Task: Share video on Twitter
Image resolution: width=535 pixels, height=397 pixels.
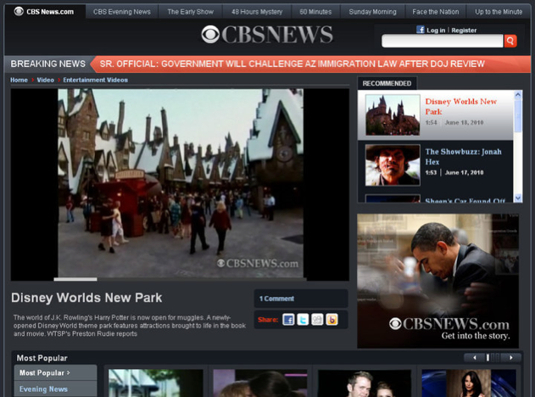Action: pos(303,320)
